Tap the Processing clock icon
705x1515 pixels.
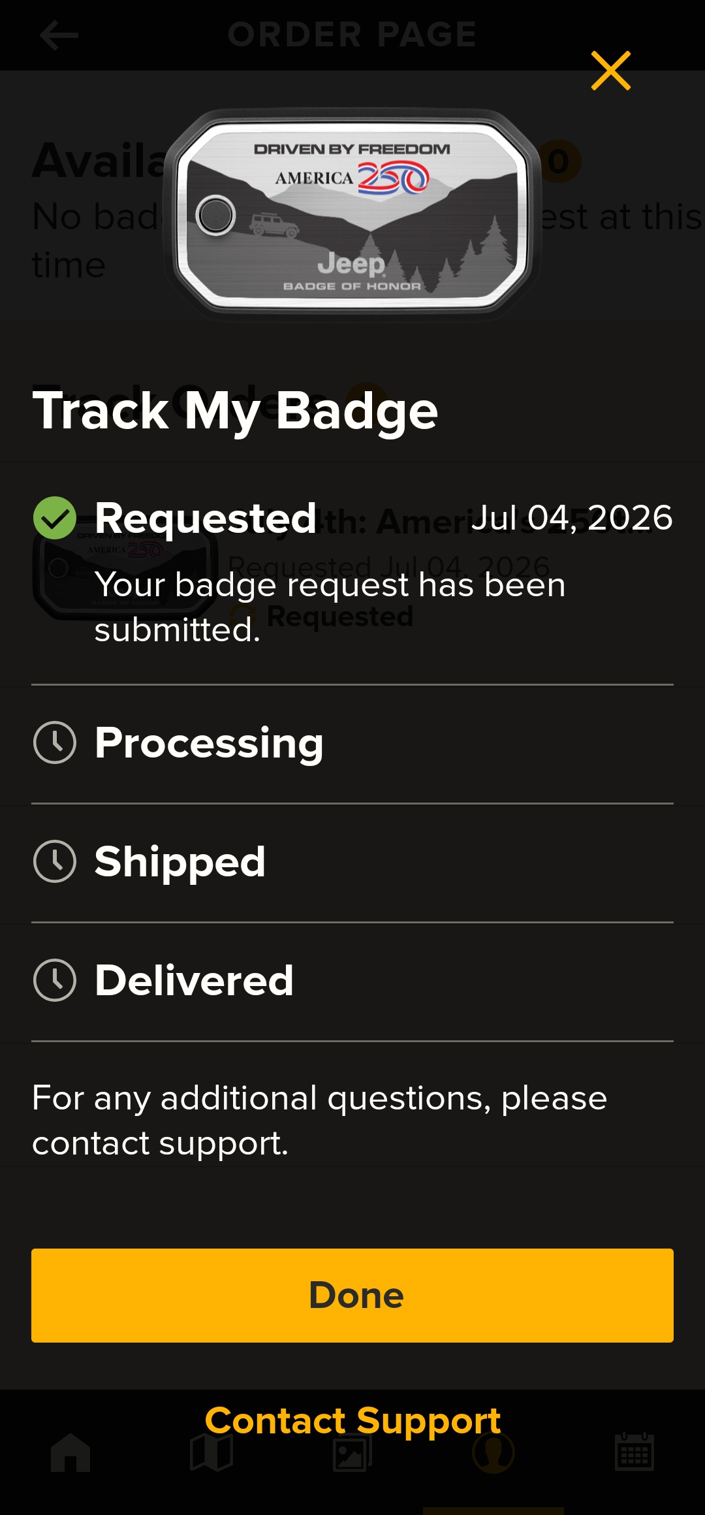click(55, 742)
